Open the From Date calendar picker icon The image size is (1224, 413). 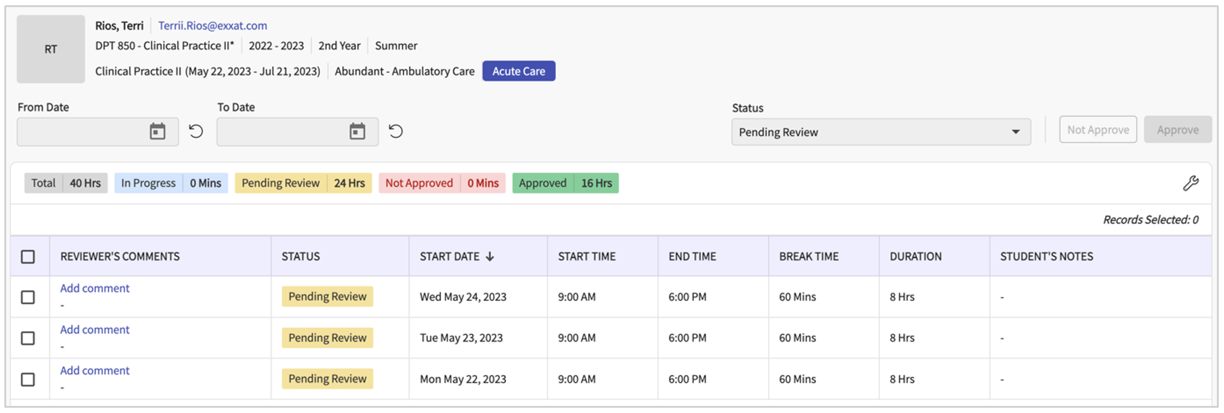[x=157, y=131]
